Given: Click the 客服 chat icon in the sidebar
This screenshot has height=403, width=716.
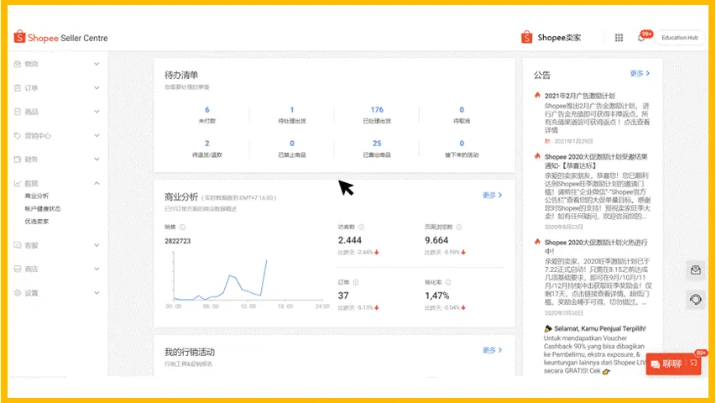Looking at the screenshot, I should [x=18, y=245].
